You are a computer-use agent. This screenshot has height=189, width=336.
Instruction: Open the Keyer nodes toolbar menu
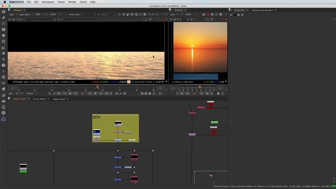click(4, 48)
